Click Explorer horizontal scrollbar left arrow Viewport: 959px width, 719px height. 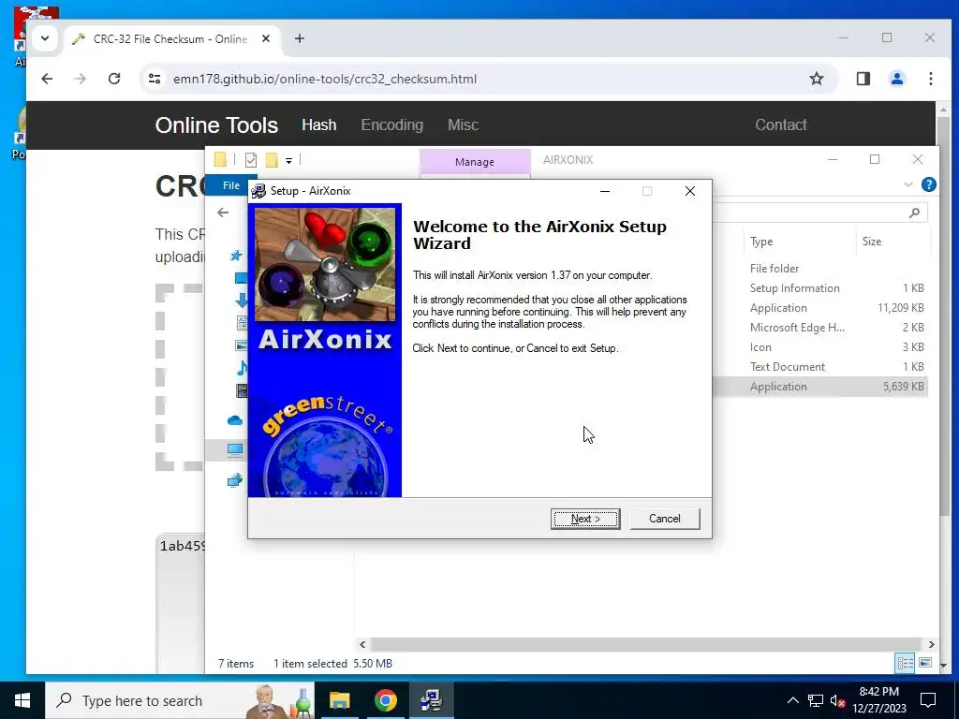tap(362, 644)
